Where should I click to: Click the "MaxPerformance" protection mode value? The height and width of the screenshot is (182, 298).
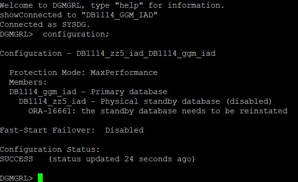pyautogui.click(x=124, y=73)
